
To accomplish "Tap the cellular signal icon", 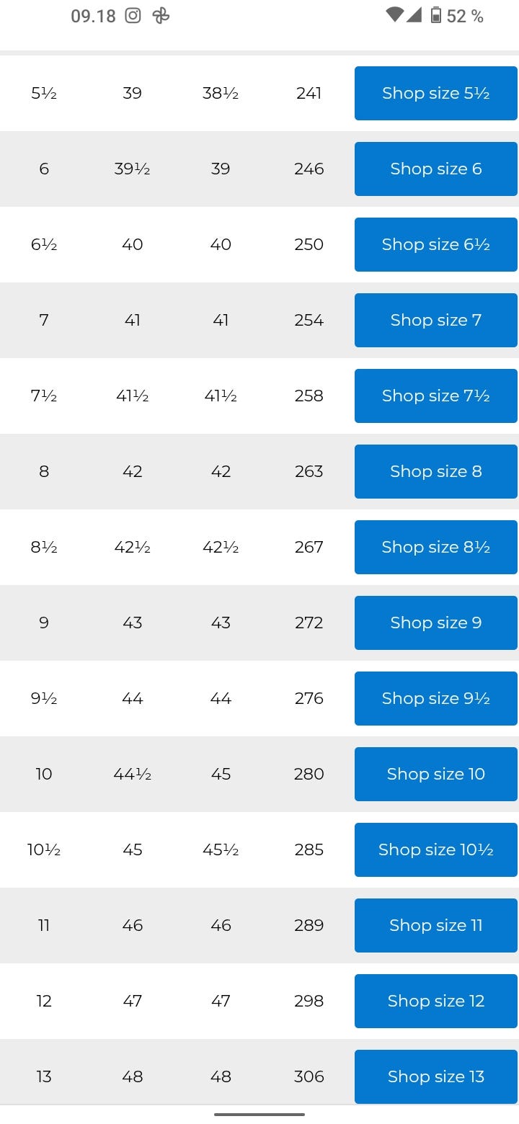I will click(x=414, y=15).
